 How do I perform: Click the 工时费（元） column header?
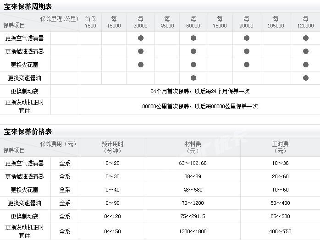pos(280,148)
